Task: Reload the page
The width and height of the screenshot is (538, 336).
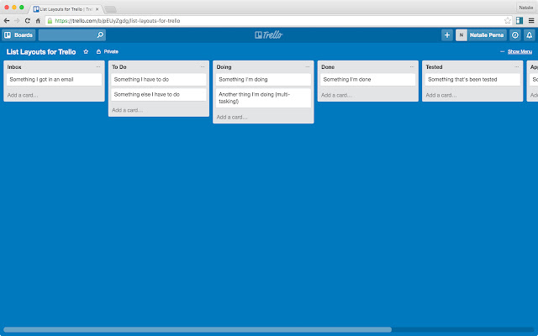Action: (28, 21)
